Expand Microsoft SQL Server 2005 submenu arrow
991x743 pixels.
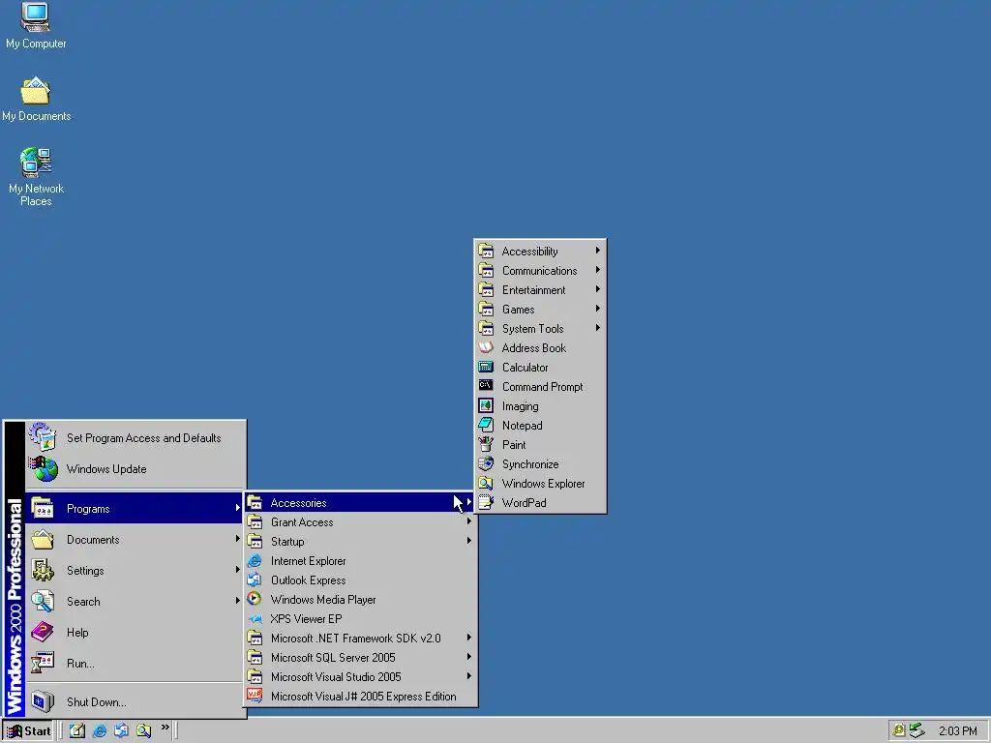(x=469, y=657)
